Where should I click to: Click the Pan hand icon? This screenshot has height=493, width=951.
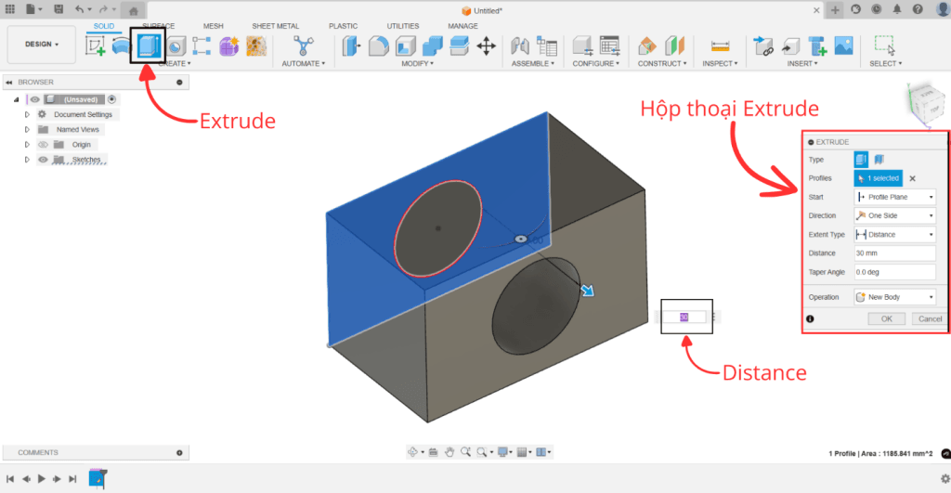tap(449, 452)
